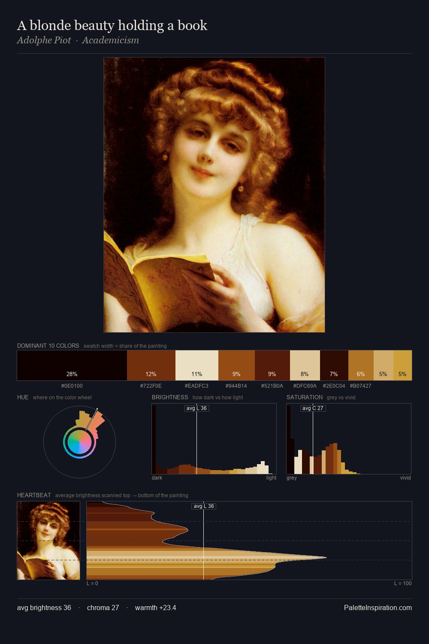The width and height of the screenshot is (429, 644).
Task: Click the Academicism style label
Action: click(x=111, y=40)
